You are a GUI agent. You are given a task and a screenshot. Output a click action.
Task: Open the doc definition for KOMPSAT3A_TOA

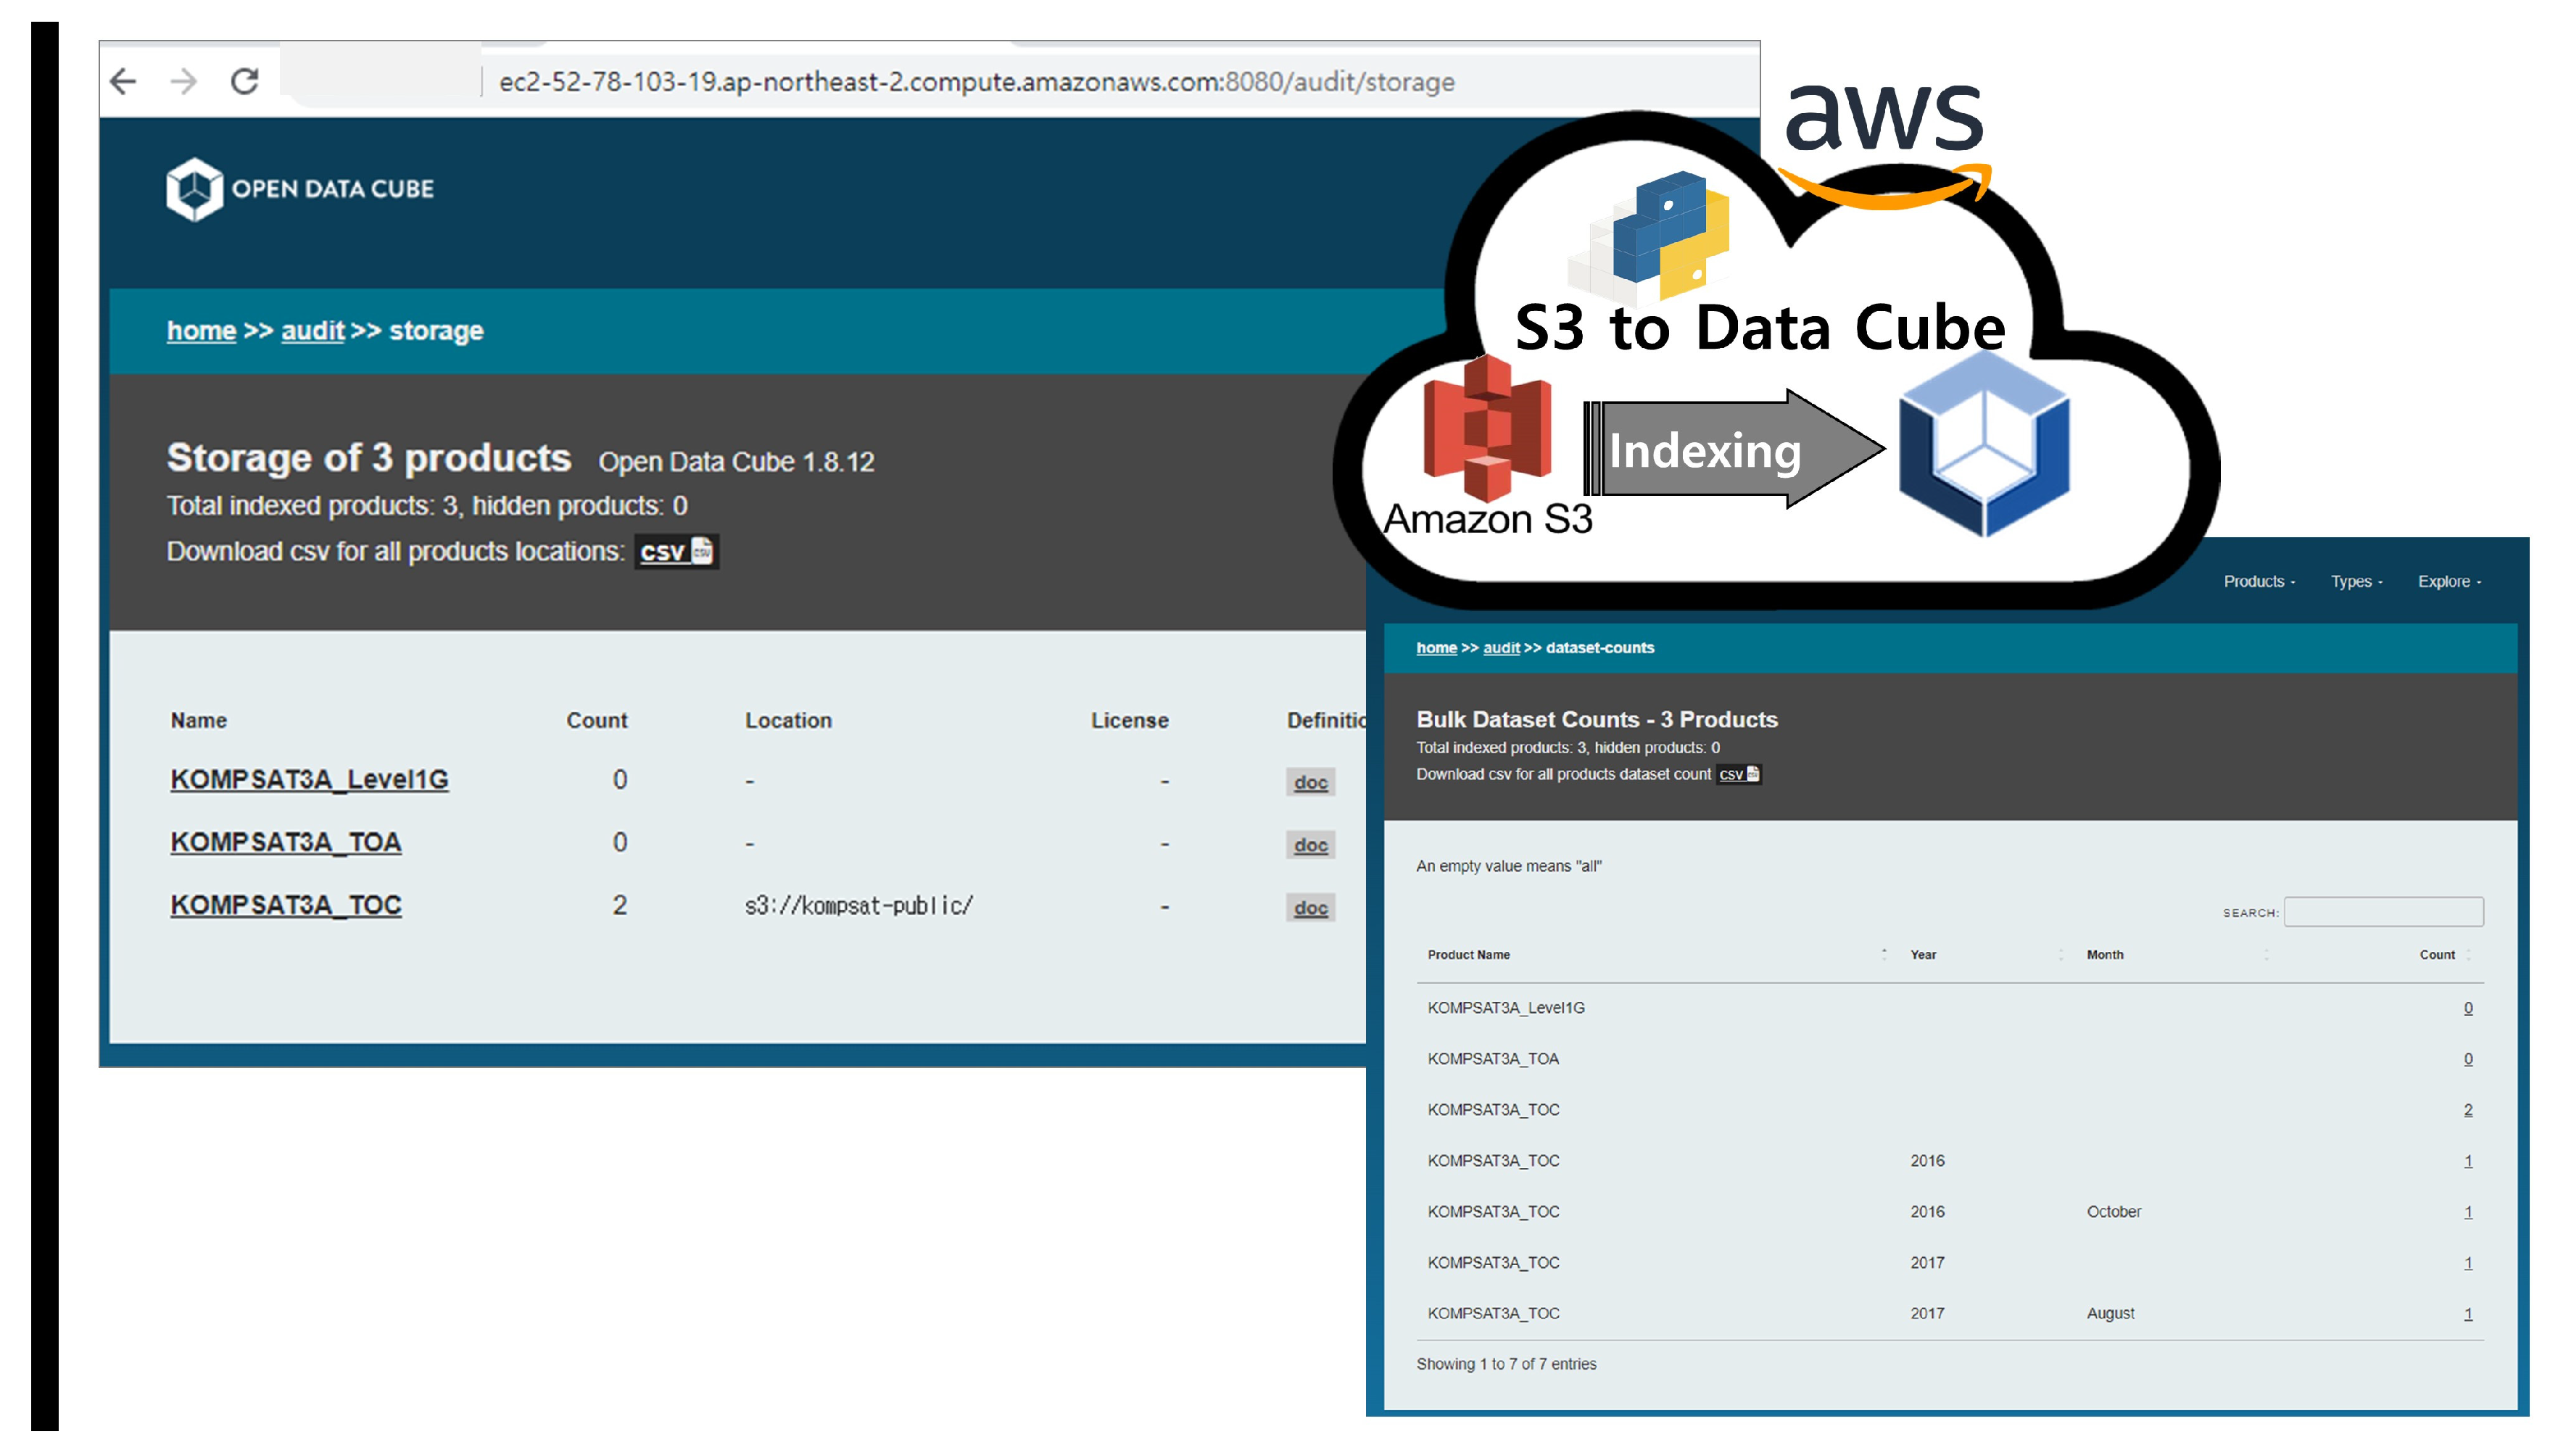1309,845
